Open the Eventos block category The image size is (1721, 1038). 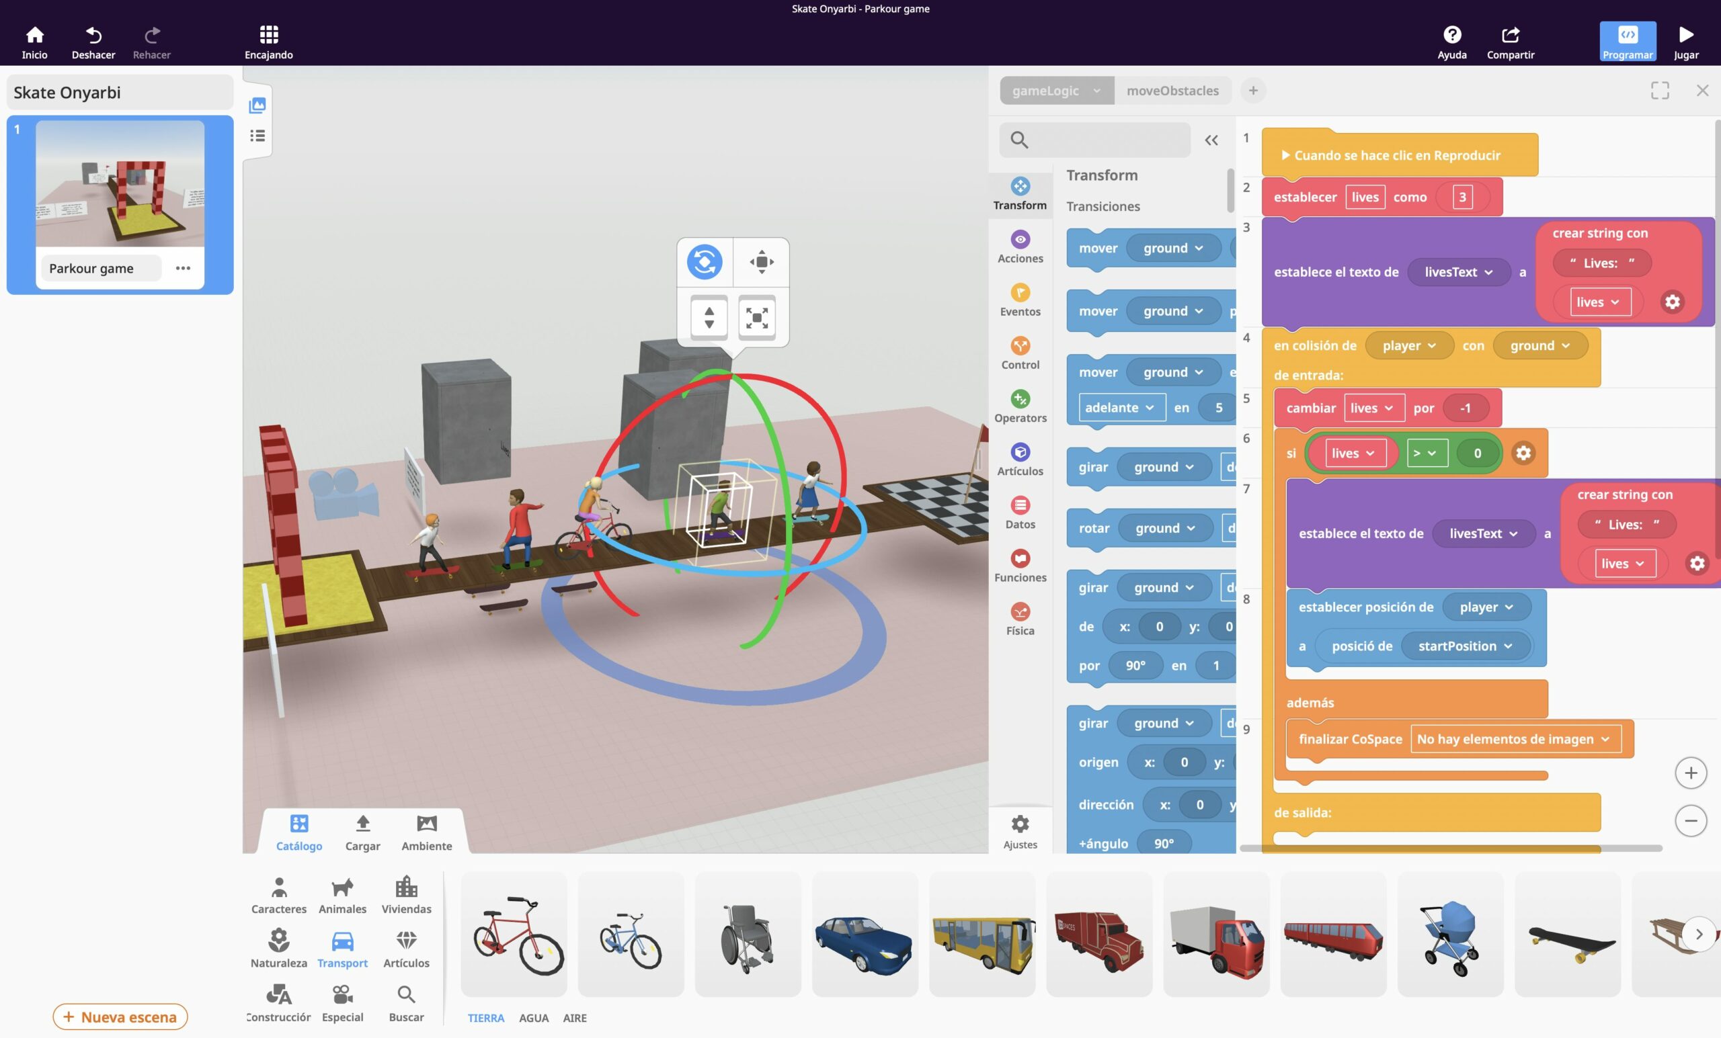pos(1020,300)
